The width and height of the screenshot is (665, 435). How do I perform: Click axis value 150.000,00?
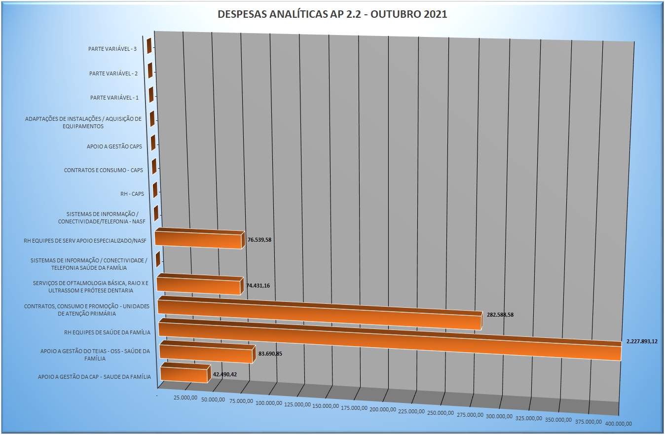click(x=326, y=407)
